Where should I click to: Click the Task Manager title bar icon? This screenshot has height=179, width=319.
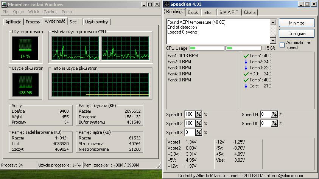tap(4, 4)
